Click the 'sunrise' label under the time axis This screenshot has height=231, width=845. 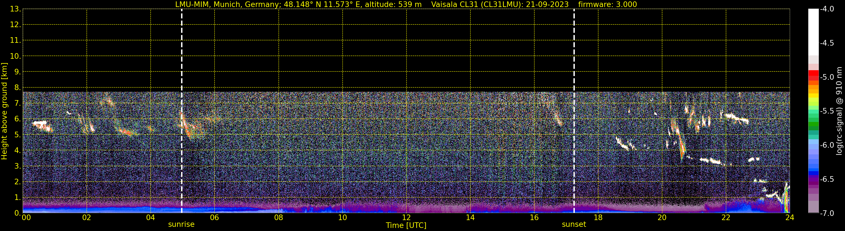(181, 225)
